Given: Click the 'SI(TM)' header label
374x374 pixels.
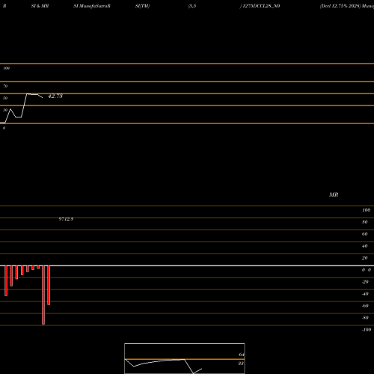Looking at the screenshot, I should (142, 6).
